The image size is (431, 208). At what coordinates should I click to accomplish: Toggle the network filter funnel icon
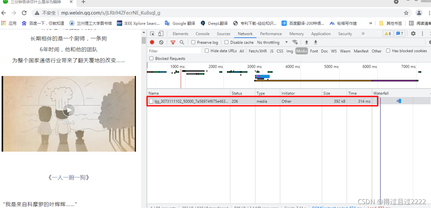point(173,42)
